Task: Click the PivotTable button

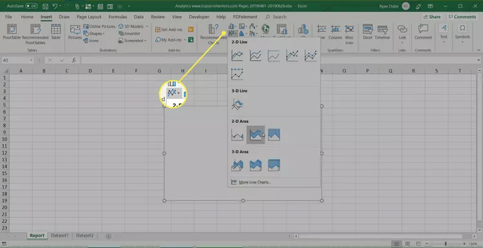Action: [12, 32]
